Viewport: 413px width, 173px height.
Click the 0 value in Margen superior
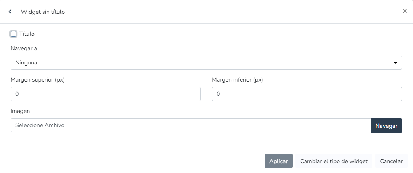tap(17, 94)
